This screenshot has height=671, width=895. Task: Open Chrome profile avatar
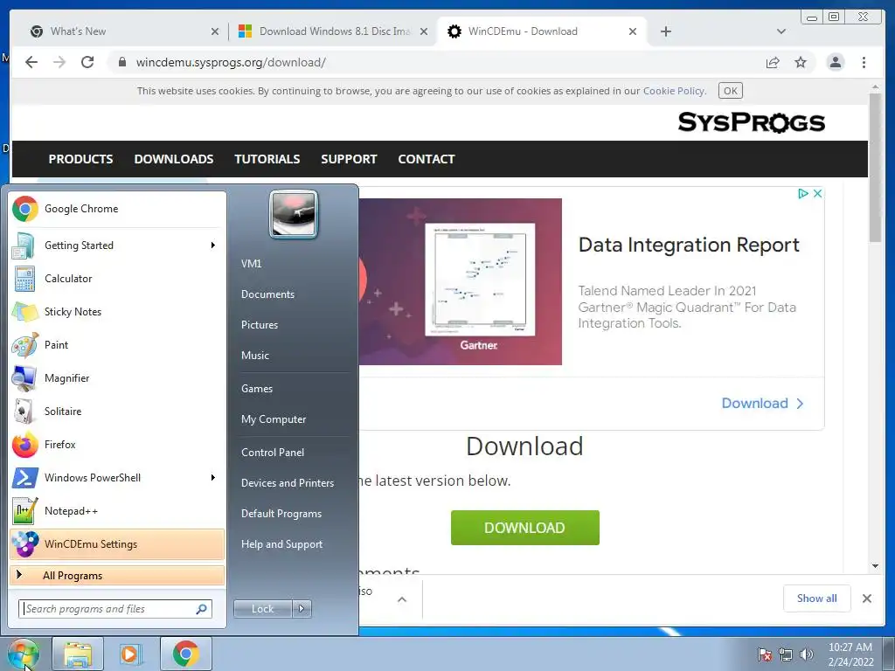(836, 62)
